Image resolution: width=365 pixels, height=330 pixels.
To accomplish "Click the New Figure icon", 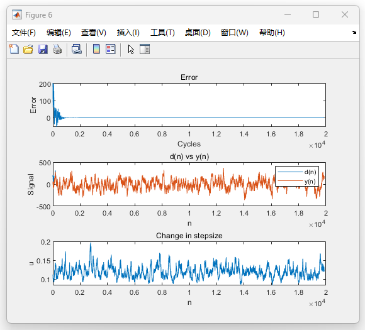I will tap(14, 49).
